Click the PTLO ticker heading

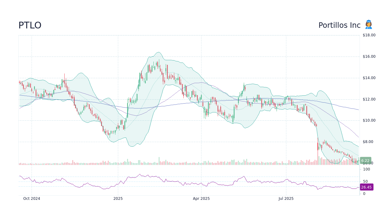click(30, 25)
